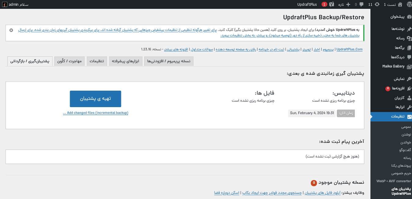Screen dimensions: 412x199
Task: Click the پشتیبانی support link
Action: (x=294, y=49)
